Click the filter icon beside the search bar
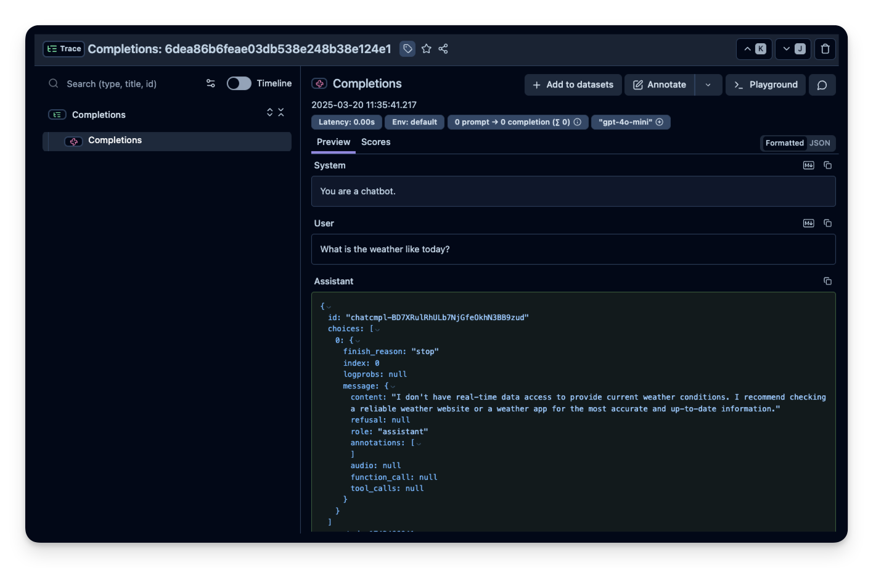The height and width of the screenshot is (568, 873). (x=210, y=83)
